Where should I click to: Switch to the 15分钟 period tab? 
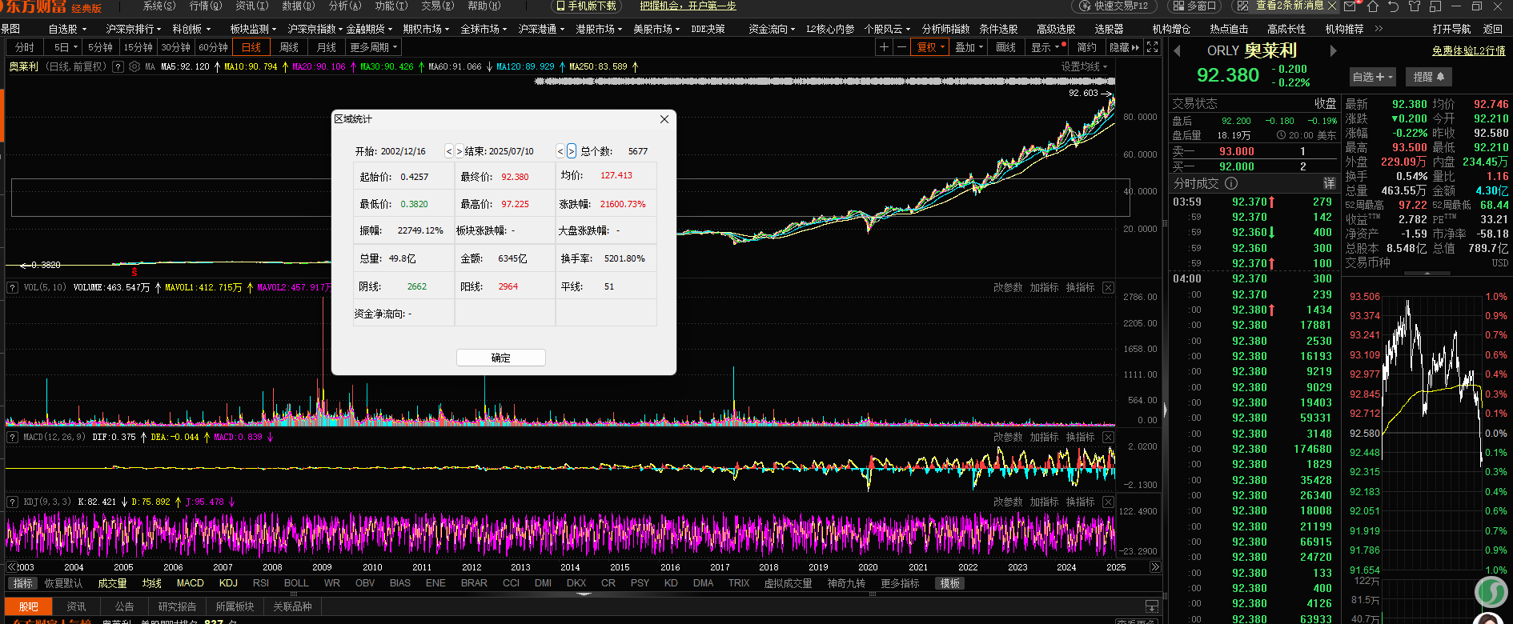pyautogui.click(x=138, y=47)
